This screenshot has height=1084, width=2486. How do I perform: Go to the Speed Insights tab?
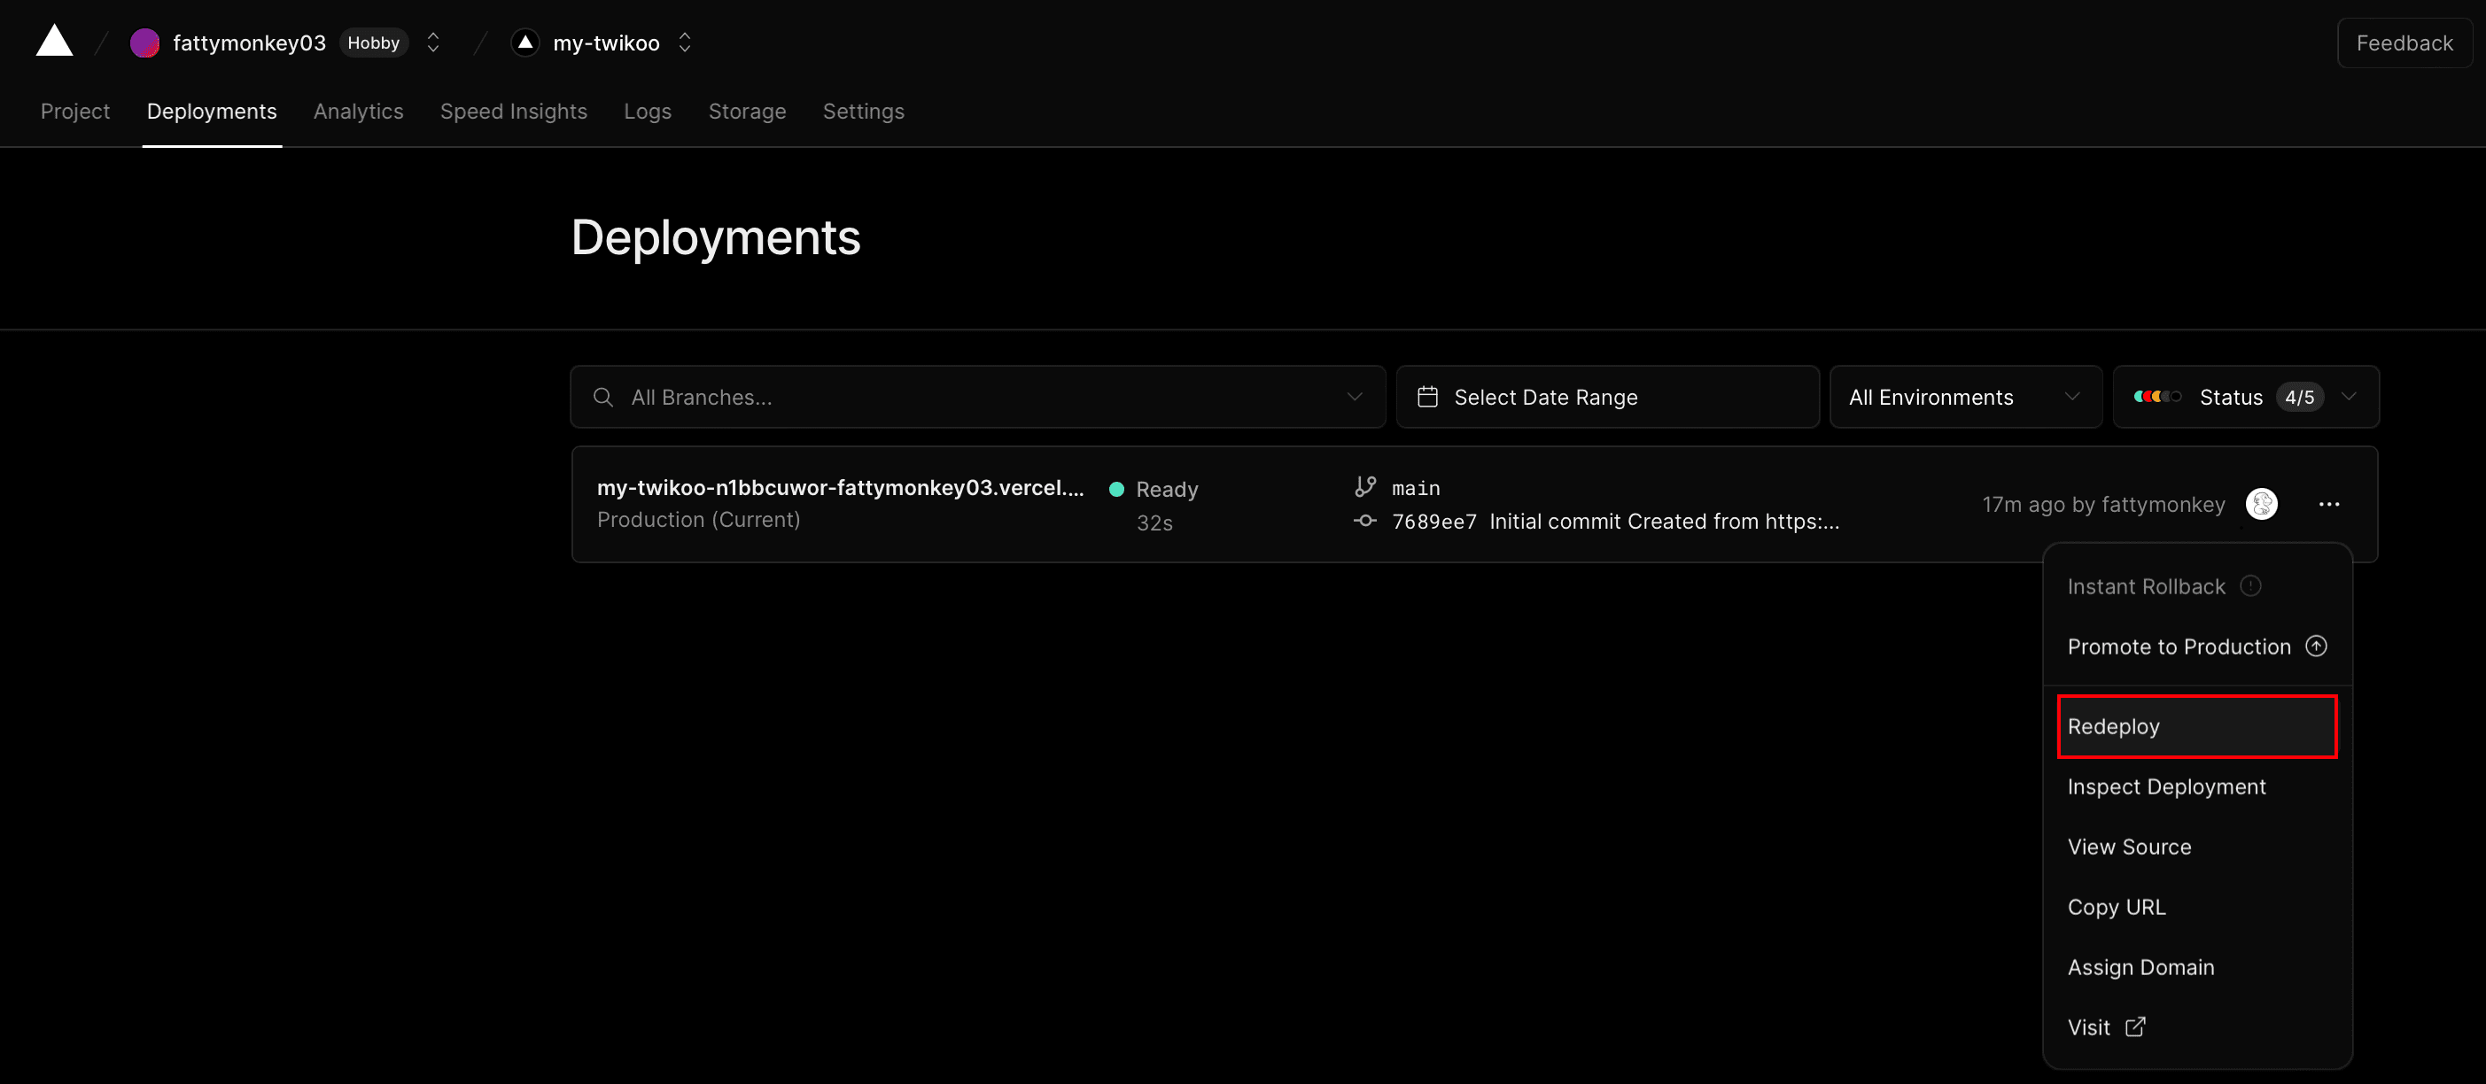coord(514,111)
